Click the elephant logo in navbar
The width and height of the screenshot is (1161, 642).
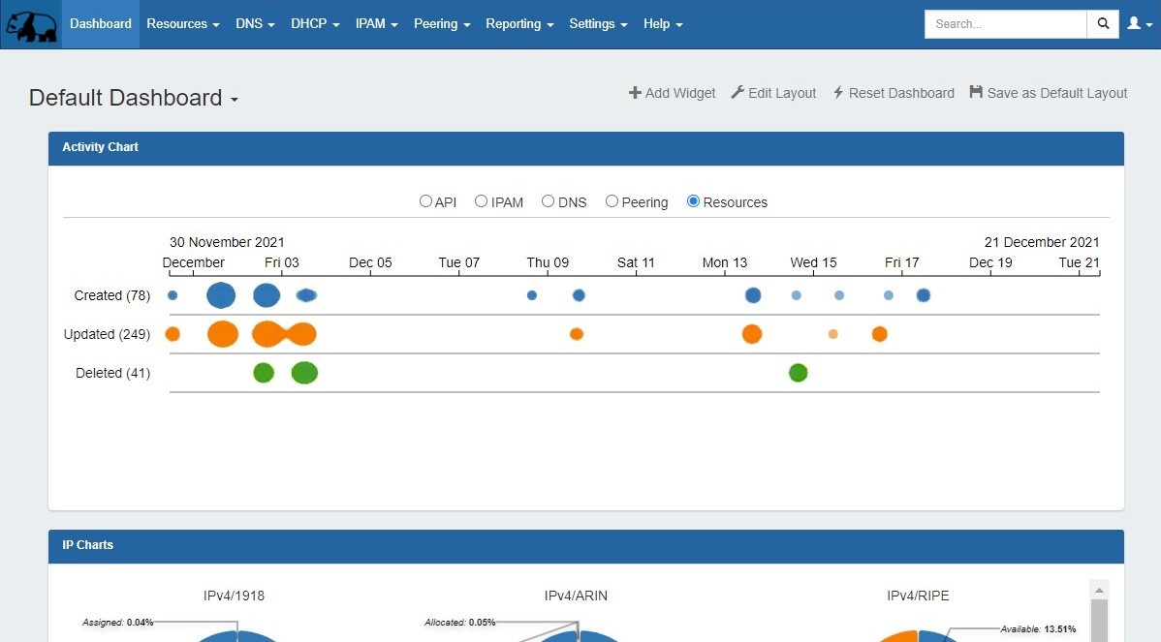(x=30, y=24)
